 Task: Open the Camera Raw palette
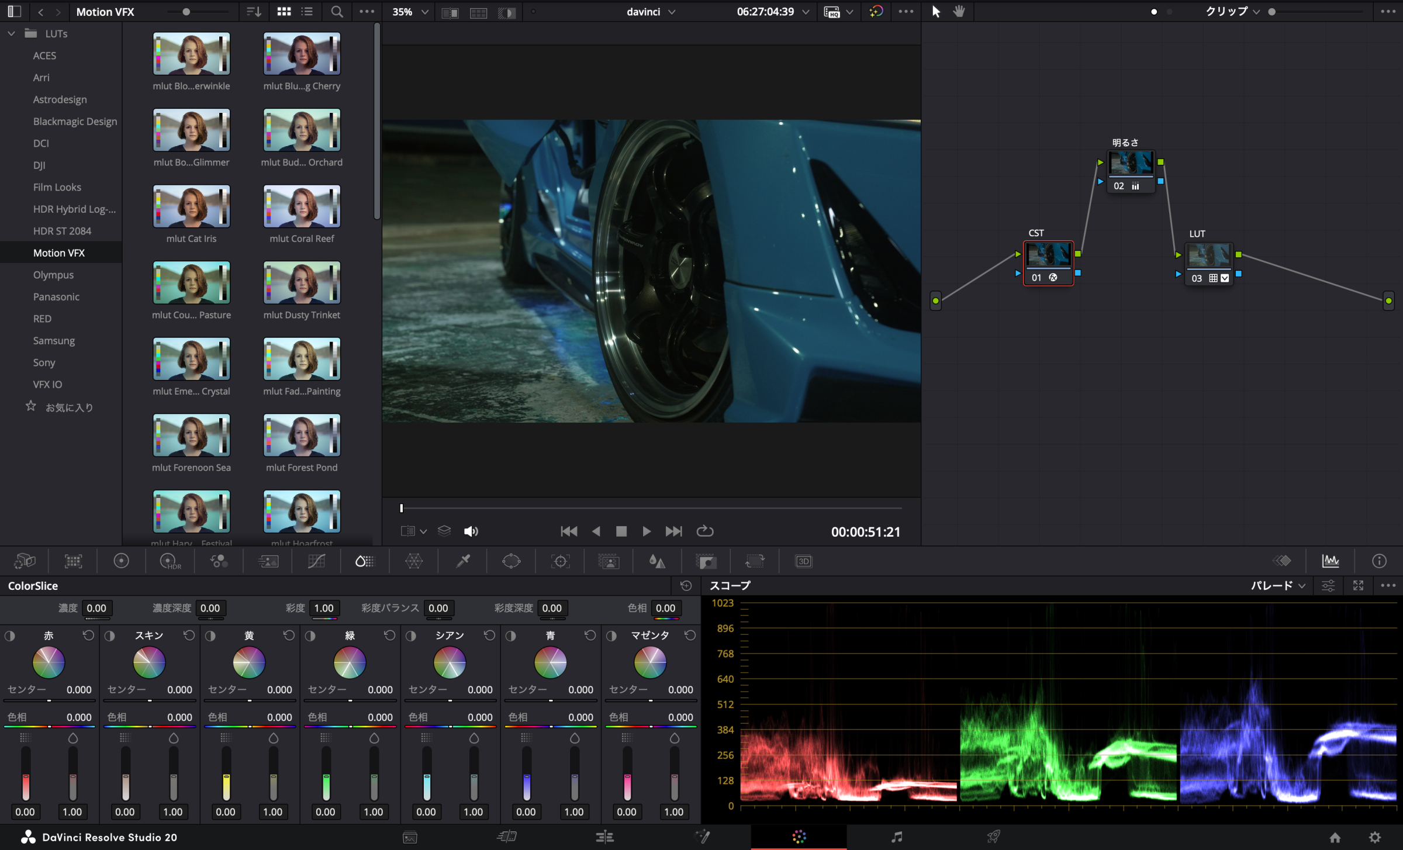25,561
